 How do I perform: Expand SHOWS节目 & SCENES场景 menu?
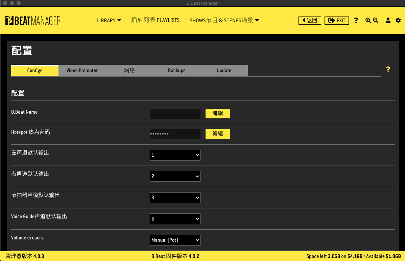tap(224, 20)
